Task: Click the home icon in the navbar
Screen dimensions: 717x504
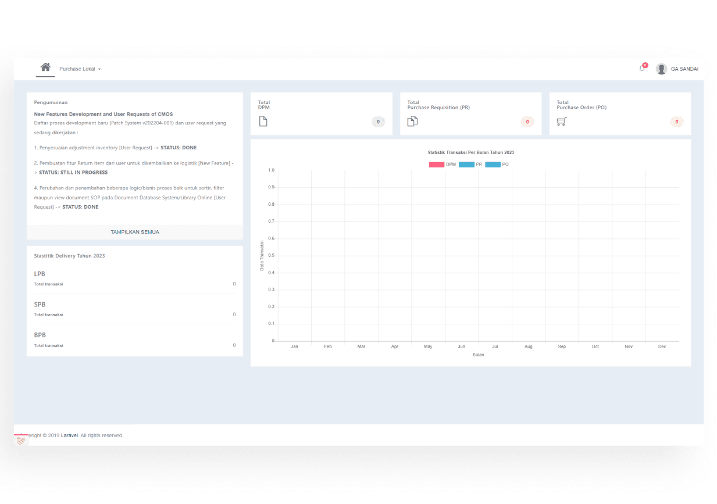Action: click(45, 67)
